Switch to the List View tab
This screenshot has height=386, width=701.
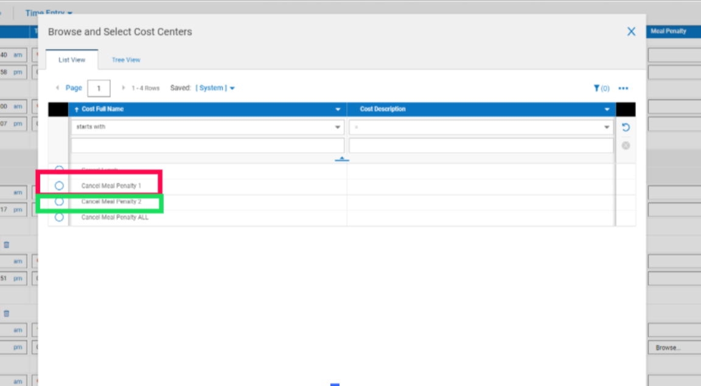pos(72,60)
